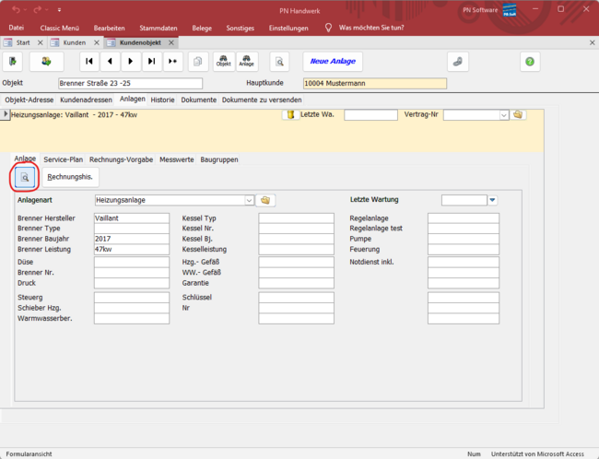Screen dimensions: 599x459
Task: Open top toolbar print preview magnifier
Action: click(x=279, y=62)
